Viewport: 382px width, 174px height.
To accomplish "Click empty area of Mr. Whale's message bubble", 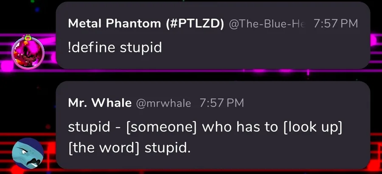I will (x=280, y=151).
